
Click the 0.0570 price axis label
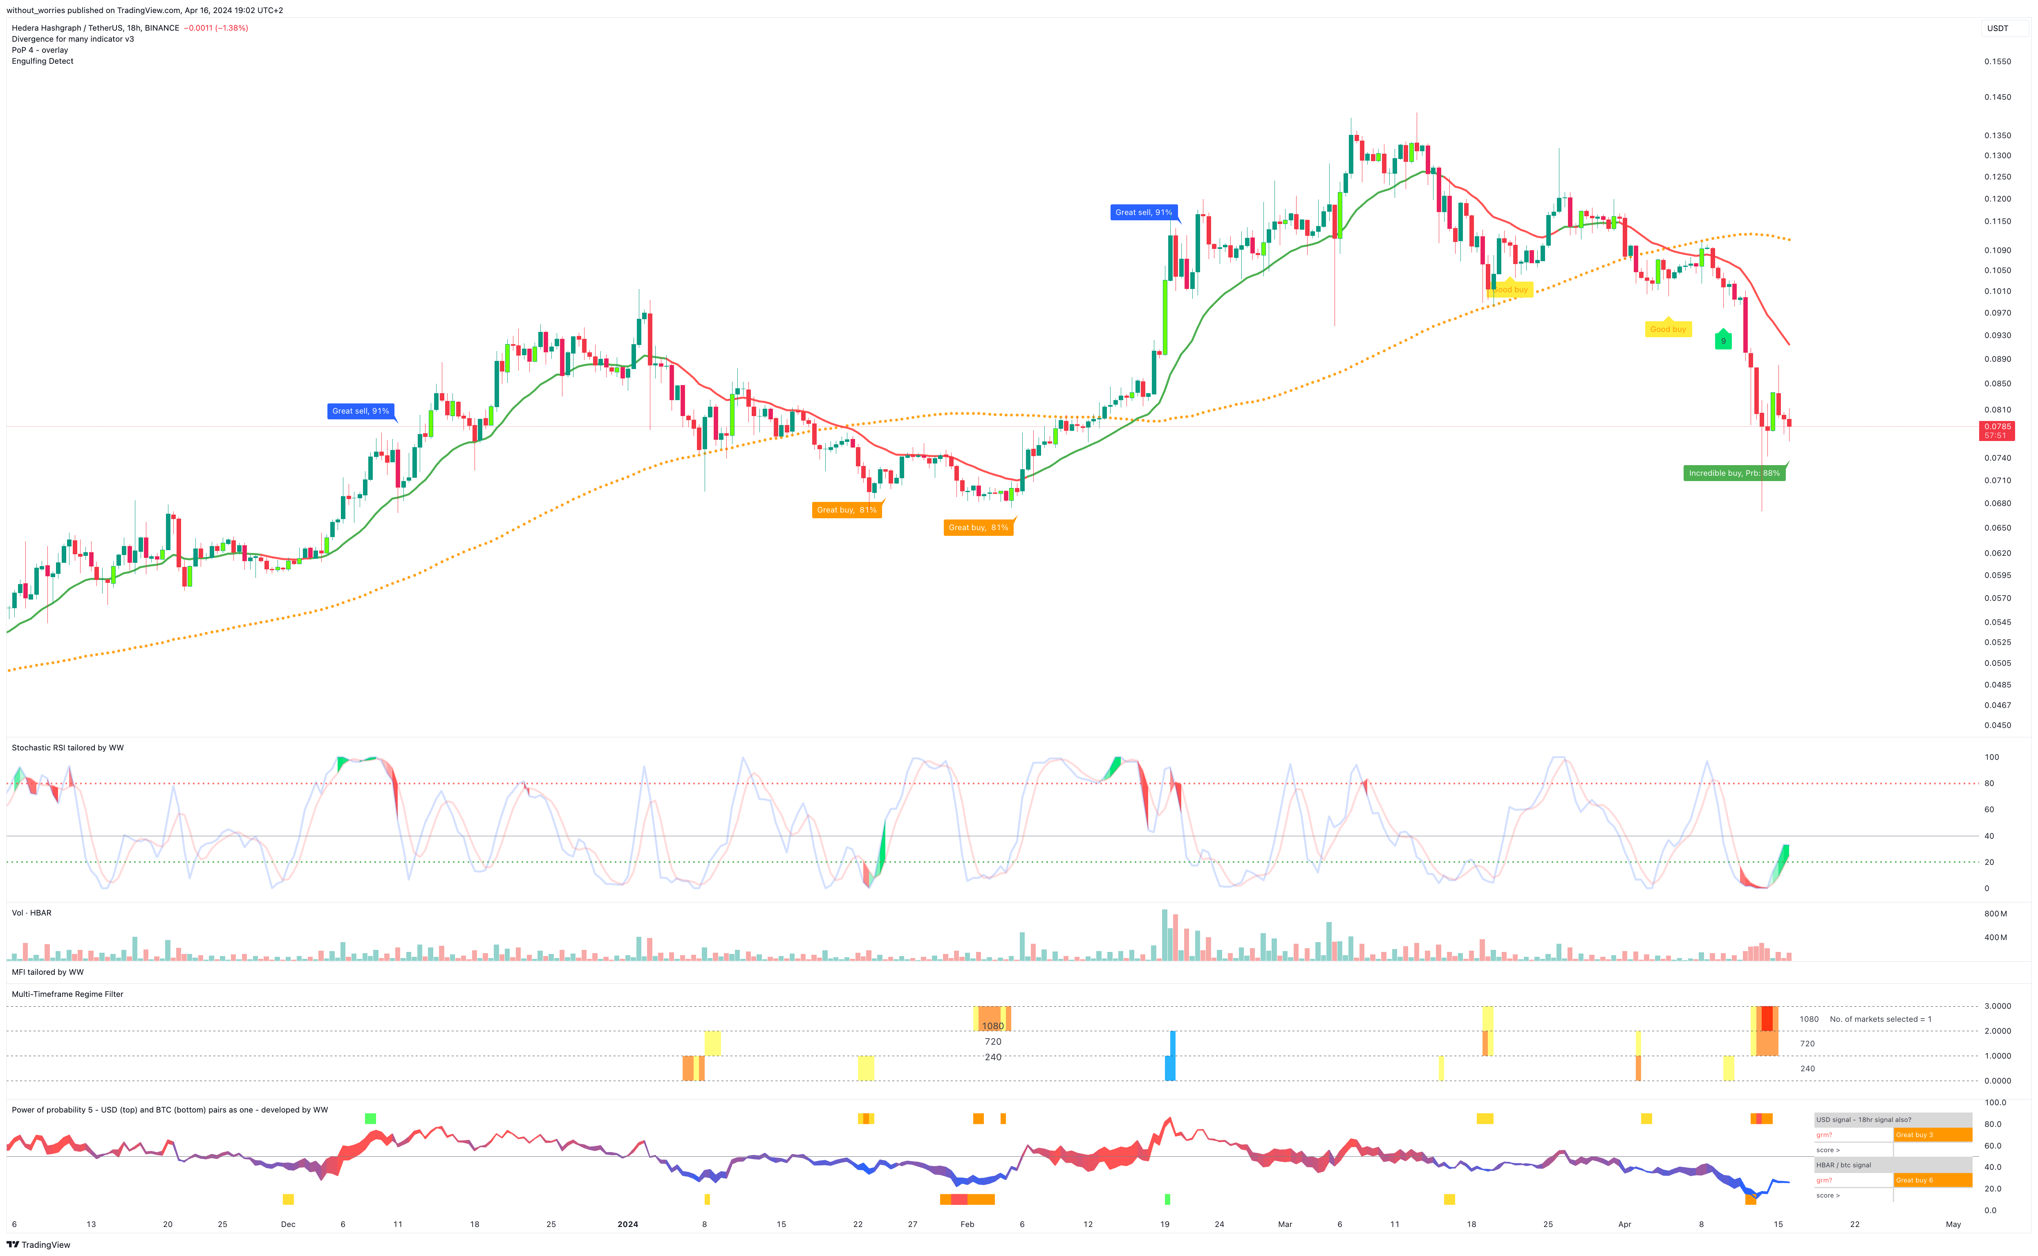coord(1998,598)
